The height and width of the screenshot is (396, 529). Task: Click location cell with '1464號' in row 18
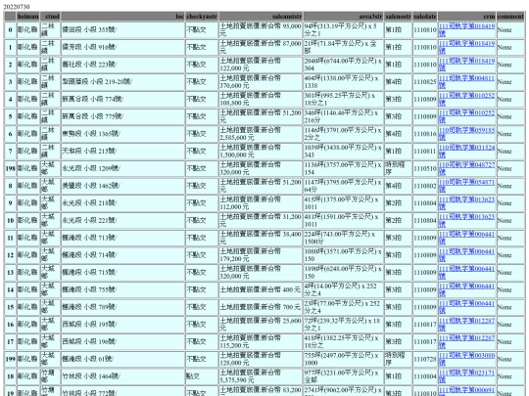(x=122, y=376)
